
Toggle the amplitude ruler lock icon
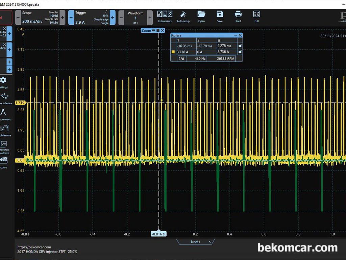(x=240, y=52)
